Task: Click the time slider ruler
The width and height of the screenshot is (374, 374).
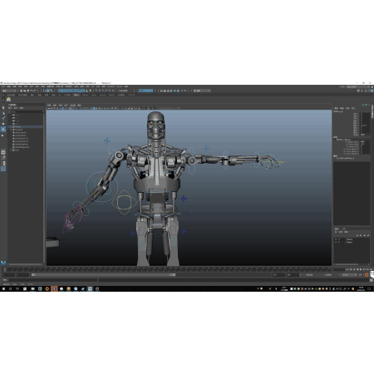Action: [169, 269]
